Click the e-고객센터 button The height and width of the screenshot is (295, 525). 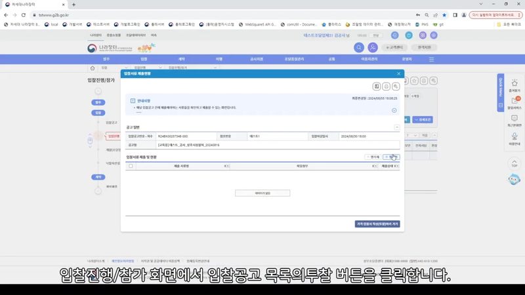394,47
